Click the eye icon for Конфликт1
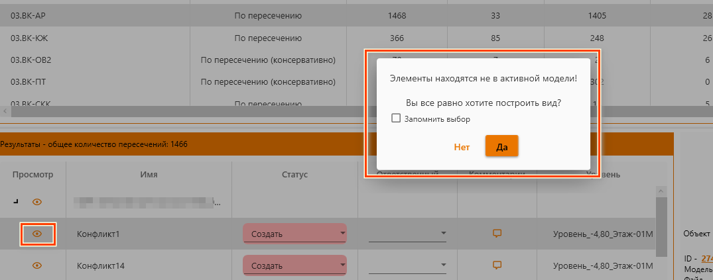Image resolution: width=713 pixels, height=280 pixels. tap(37, 234)
